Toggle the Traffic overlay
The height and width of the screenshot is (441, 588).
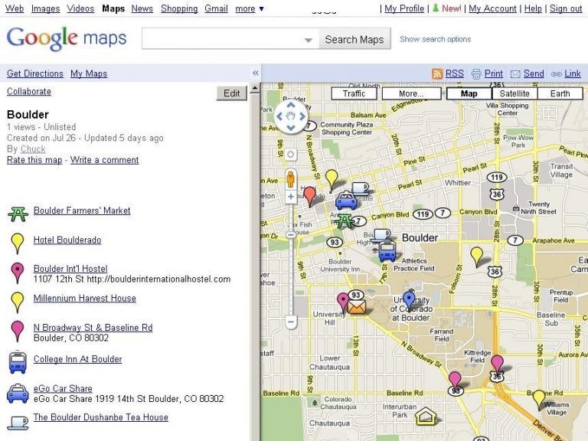354,93
